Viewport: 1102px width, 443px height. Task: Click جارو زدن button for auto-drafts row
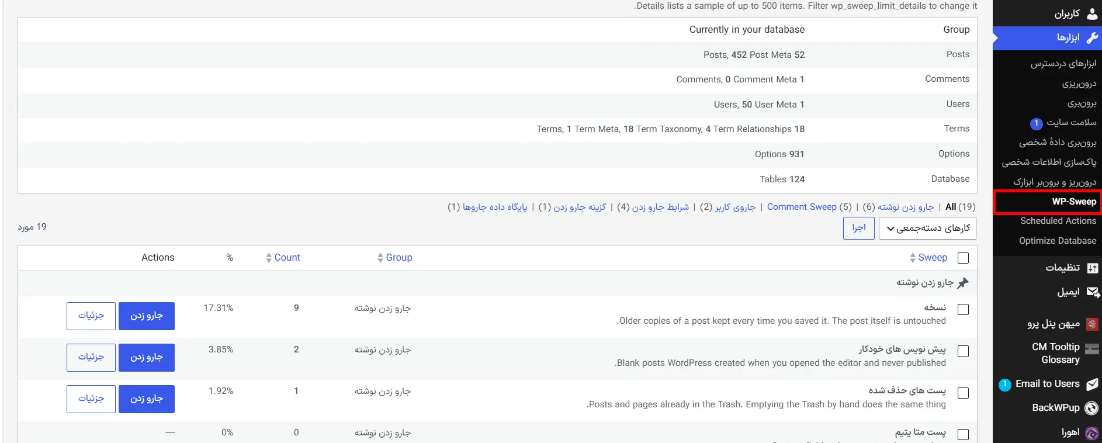click(x=147, y=358)
